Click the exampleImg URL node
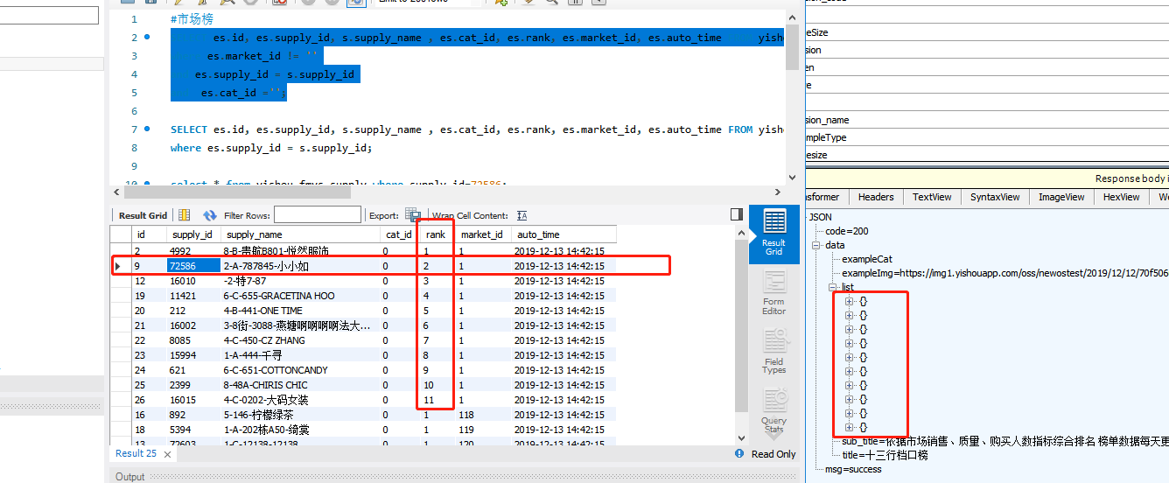 [1004, 273]
